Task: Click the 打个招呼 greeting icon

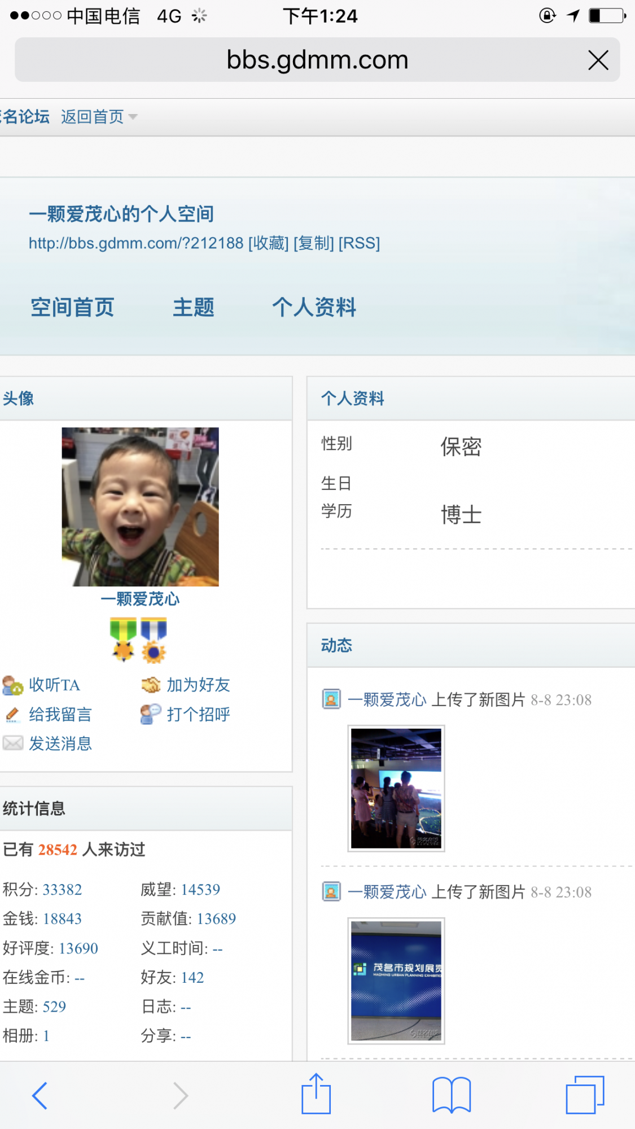Action: click(x=151, y=714)
